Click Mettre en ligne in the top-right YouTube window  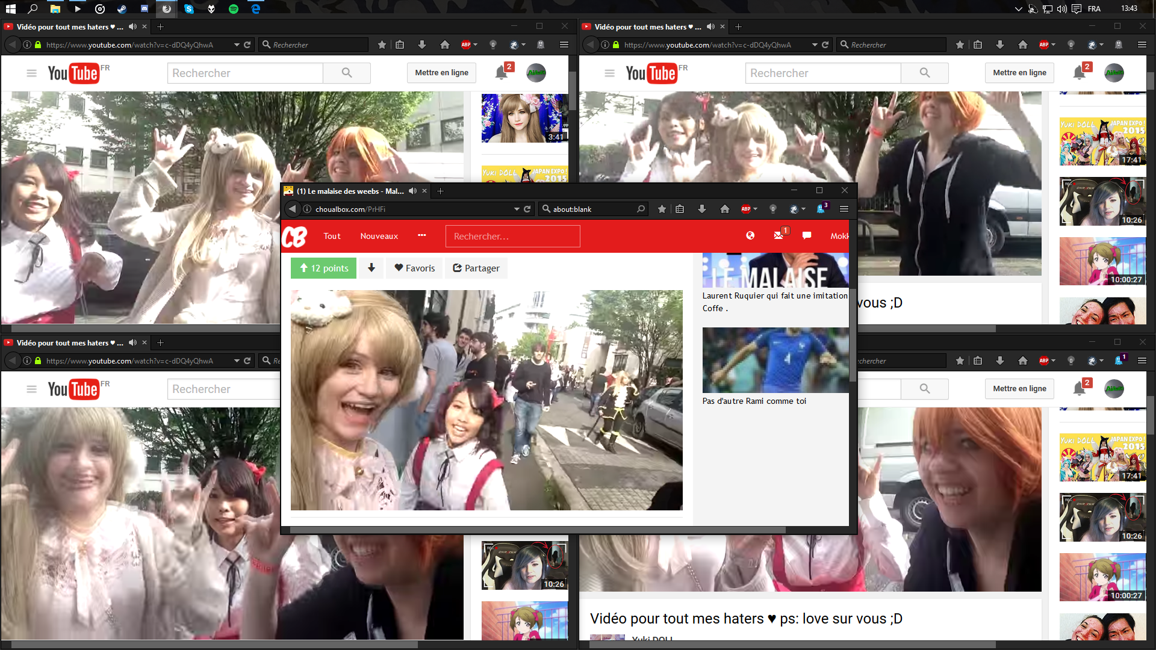(x=1019, y=73)
